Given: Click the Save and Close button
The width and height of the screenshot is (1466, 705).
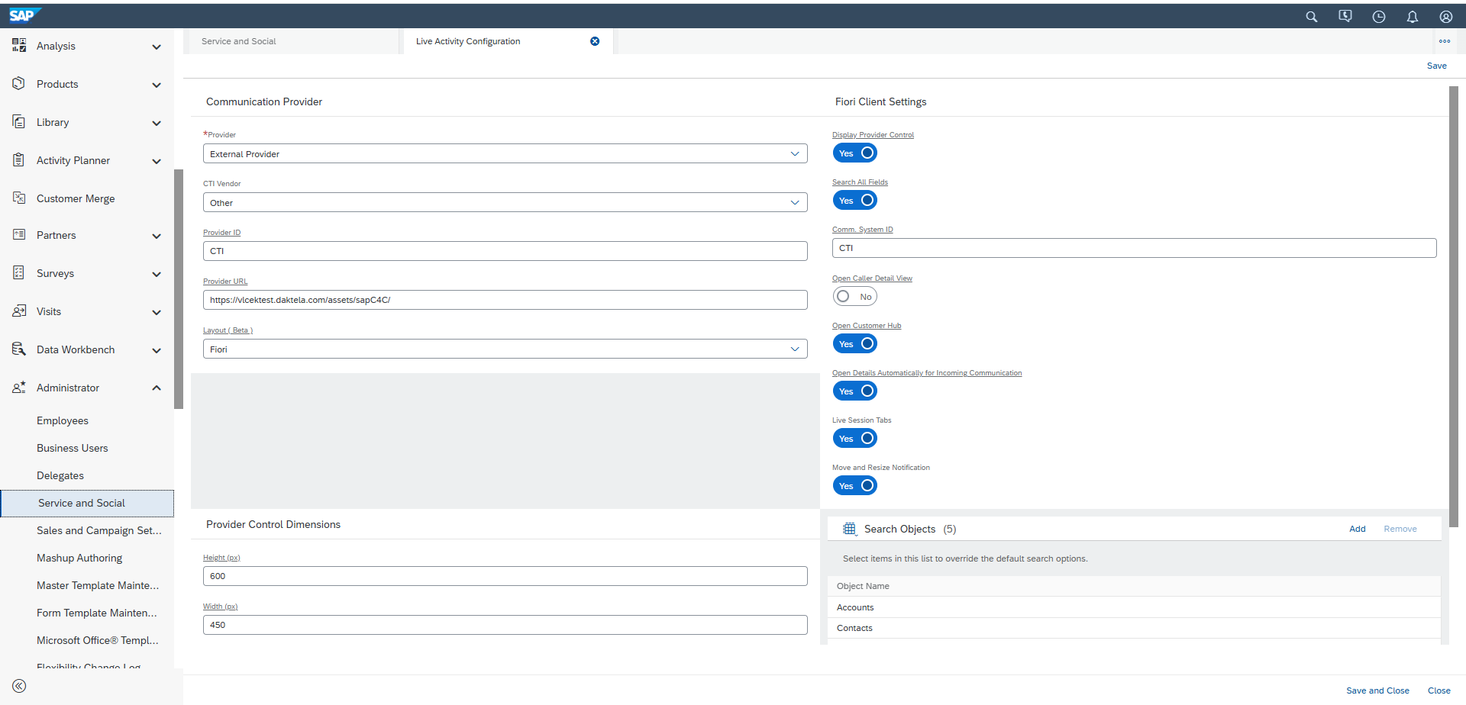Looking at the screenshot, I should [1377, 691].
